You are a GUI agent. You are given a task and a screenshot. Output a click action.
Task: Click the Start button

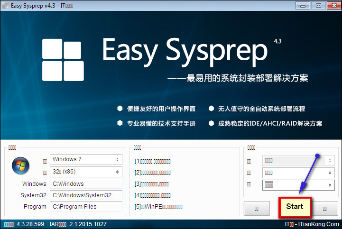(x=295, y=208)
